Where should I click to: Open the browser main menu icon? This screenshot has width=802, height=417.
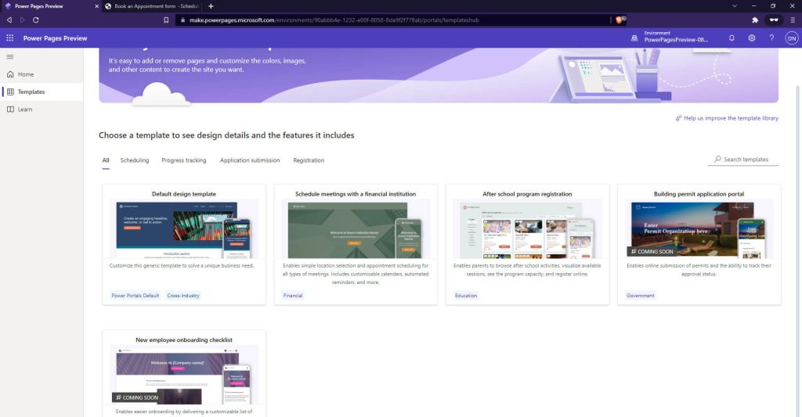coord(793,20)
